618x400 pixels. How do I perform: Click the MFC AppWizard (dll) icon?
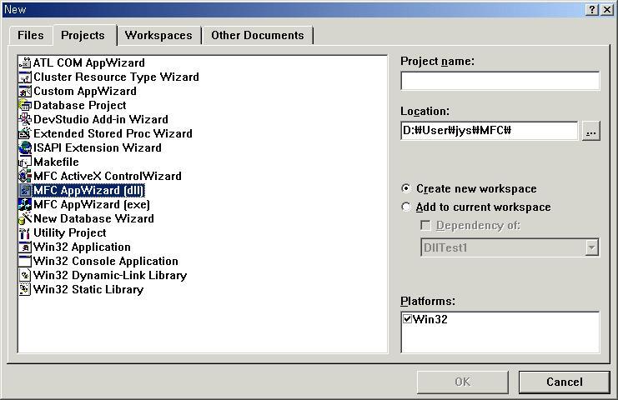pos(25,190)
